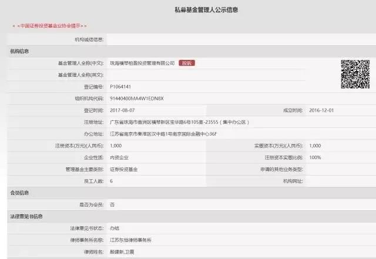Click the 会员信息 section header
Viewport: 376px width, 259px height.
click(19, 192)
